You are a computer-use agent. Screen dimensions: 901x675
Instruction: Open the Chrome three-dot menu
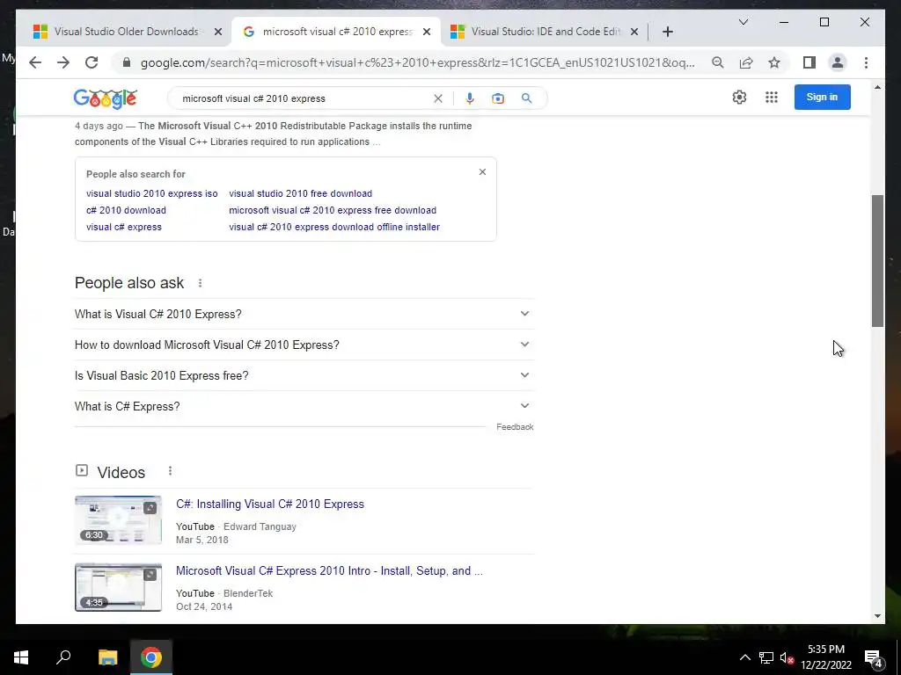click(866, 62)
